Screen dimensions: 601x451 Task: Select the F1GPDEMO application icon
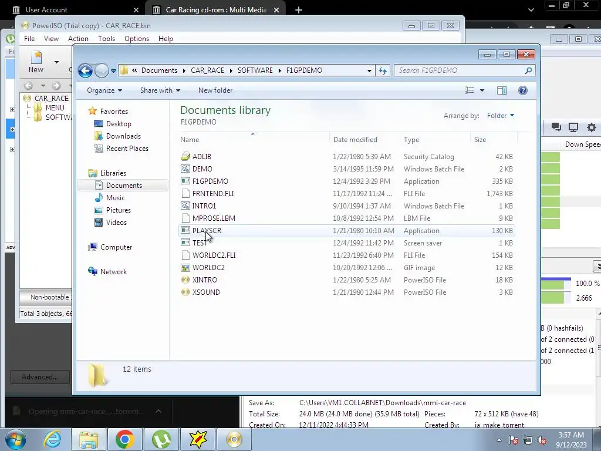tap(185, 181)
